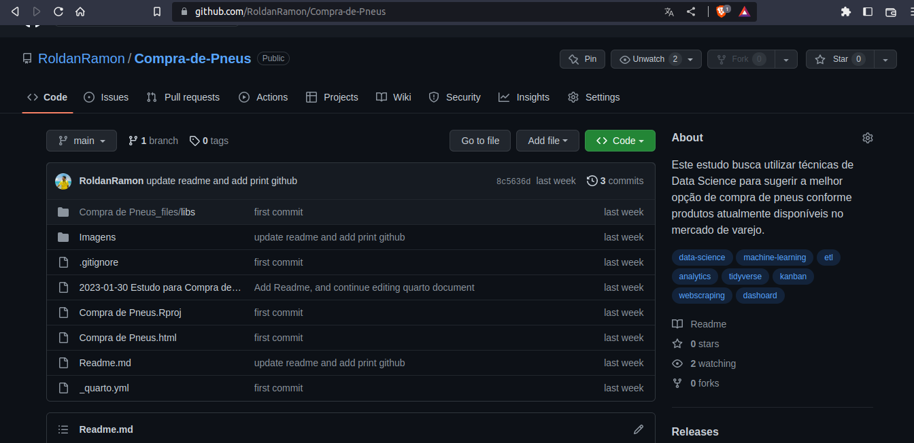
Task: Open the browser extensions puzzle icon
Action: [x=846, y=12]
